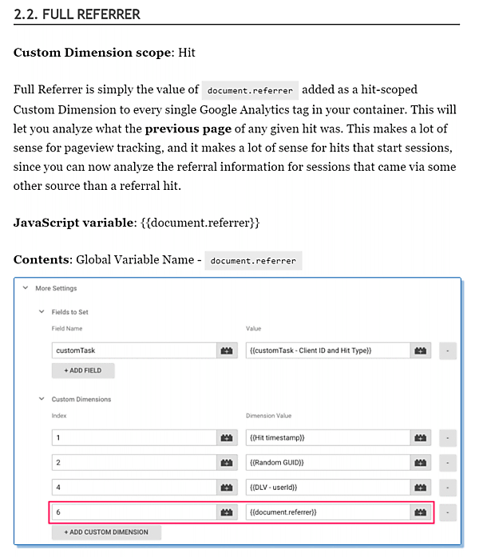Click variable icon next to index 2

click(227, 462)
